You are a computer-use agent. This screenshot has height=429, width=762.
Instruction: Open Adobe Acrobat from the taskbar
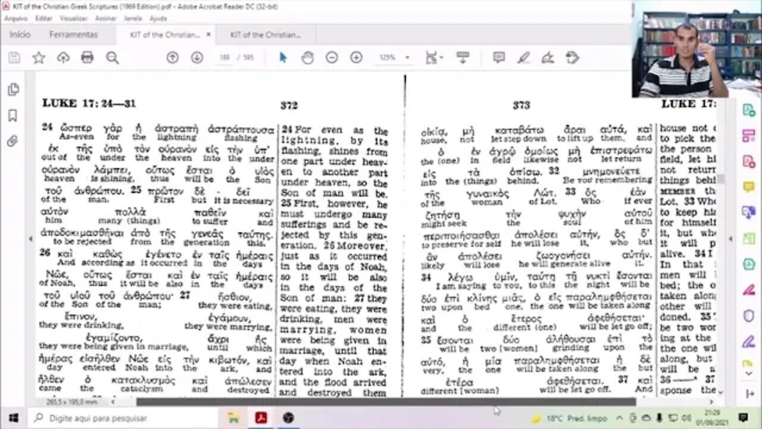[261, 418]
